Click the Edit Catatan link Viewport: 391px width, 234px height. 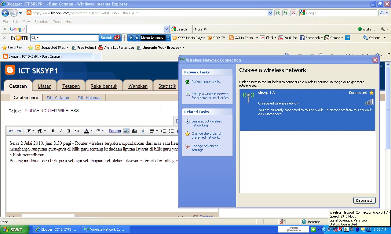point(58,97)
